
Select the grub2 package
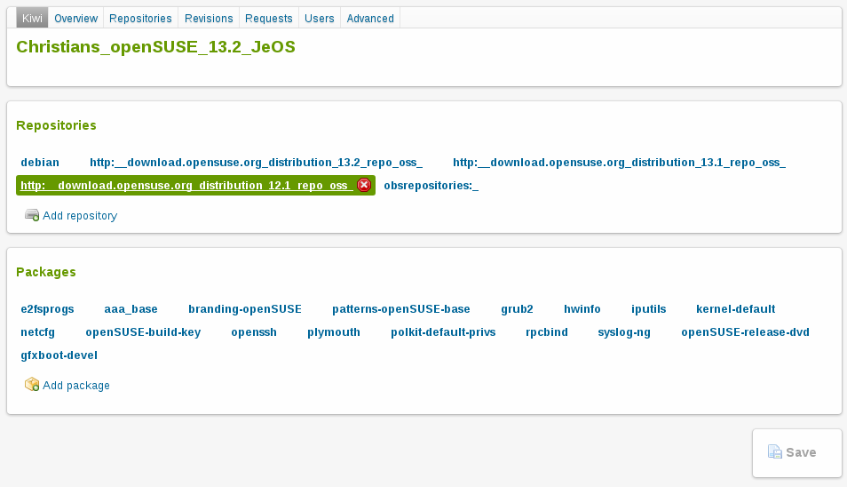(517, 309)
